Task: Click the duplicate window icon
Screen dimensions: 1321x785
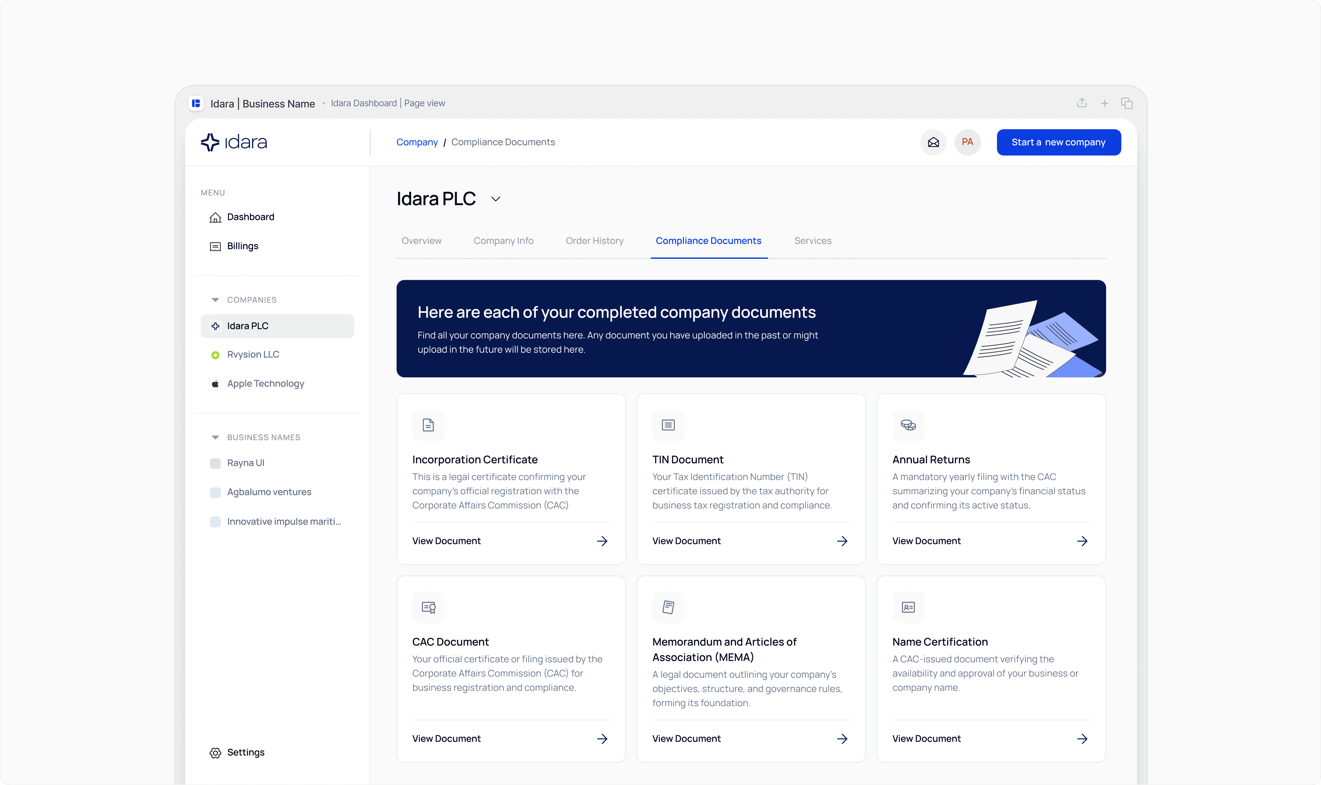Action: point(1127,103)
